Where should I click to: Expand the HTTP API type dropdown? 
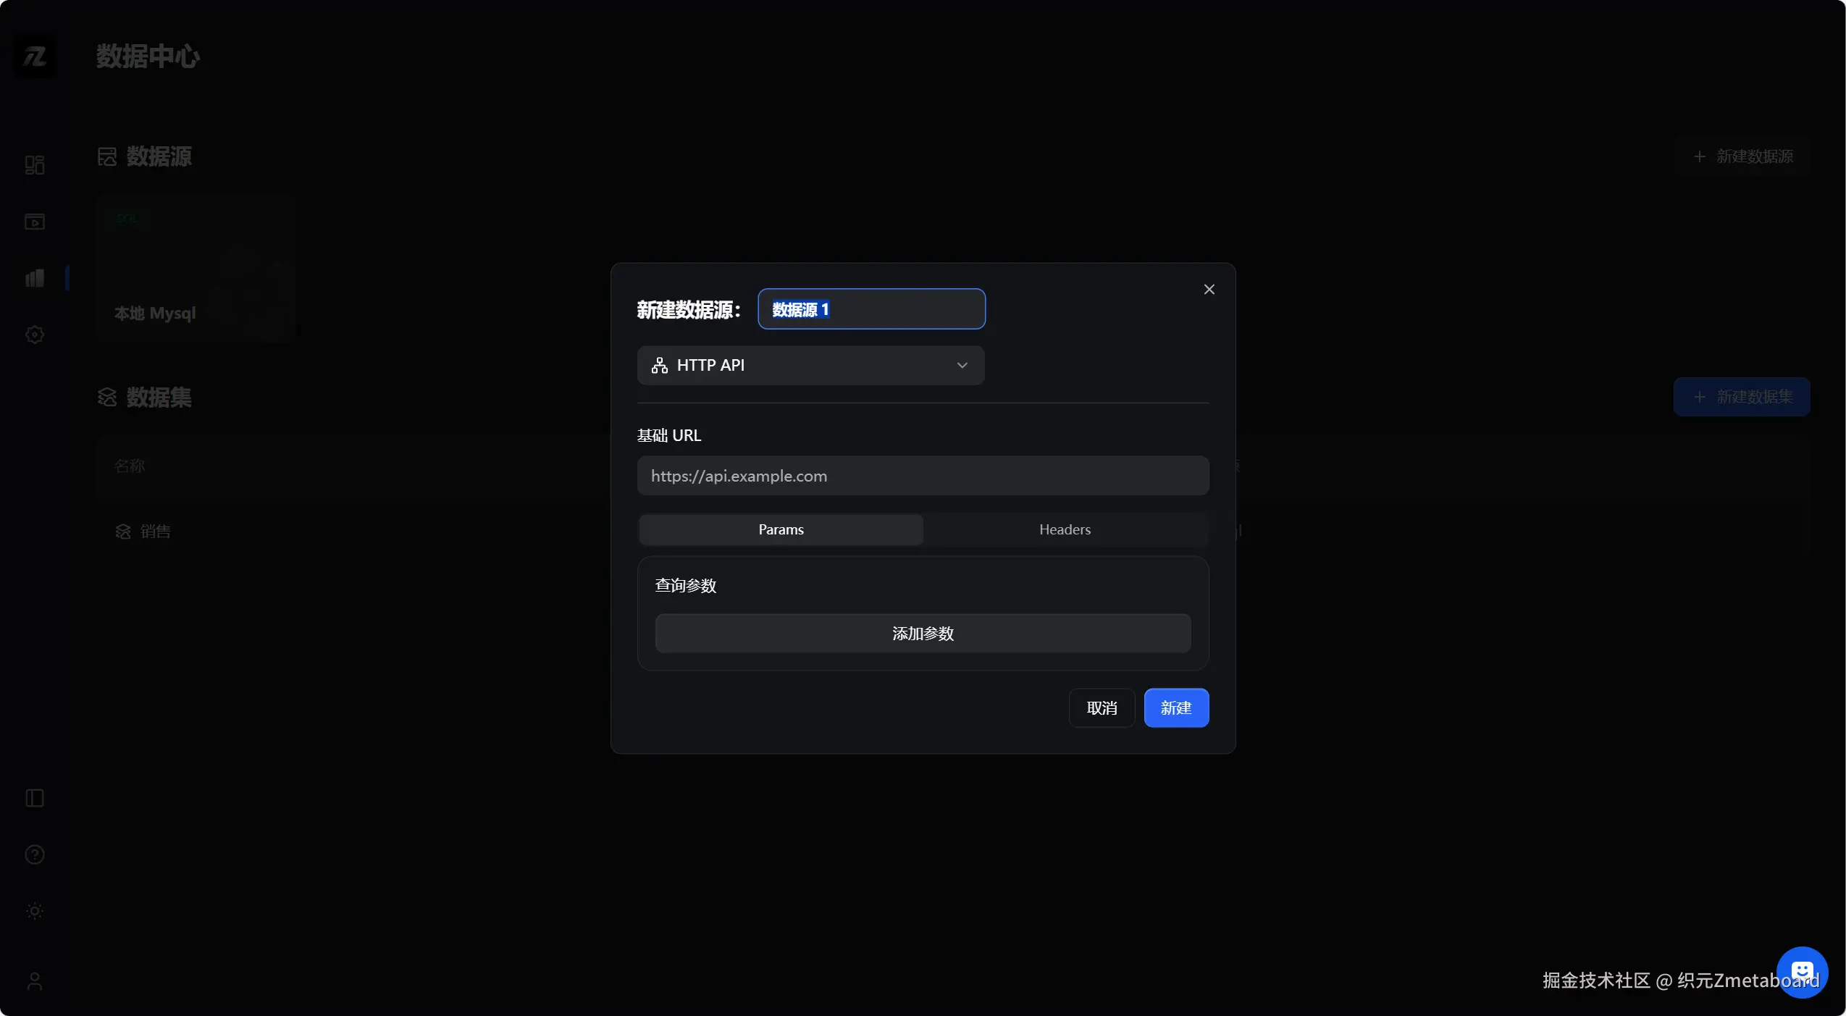tap(810, 365)
